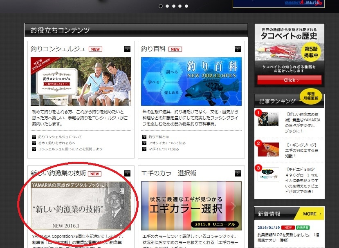Open the 釣りコンシェルジュ family fishing banner

(x=81, y=81)
